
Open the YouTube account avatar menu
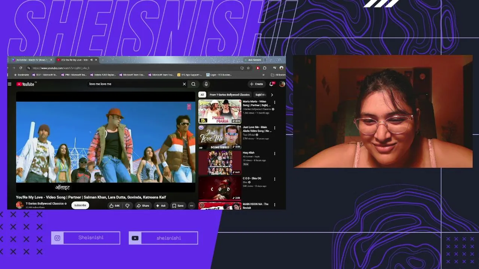[282, 84]
